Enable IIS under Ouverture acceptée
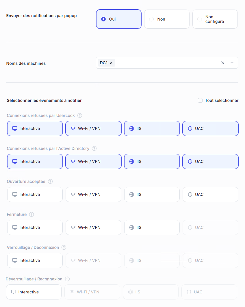 [152, 194]
